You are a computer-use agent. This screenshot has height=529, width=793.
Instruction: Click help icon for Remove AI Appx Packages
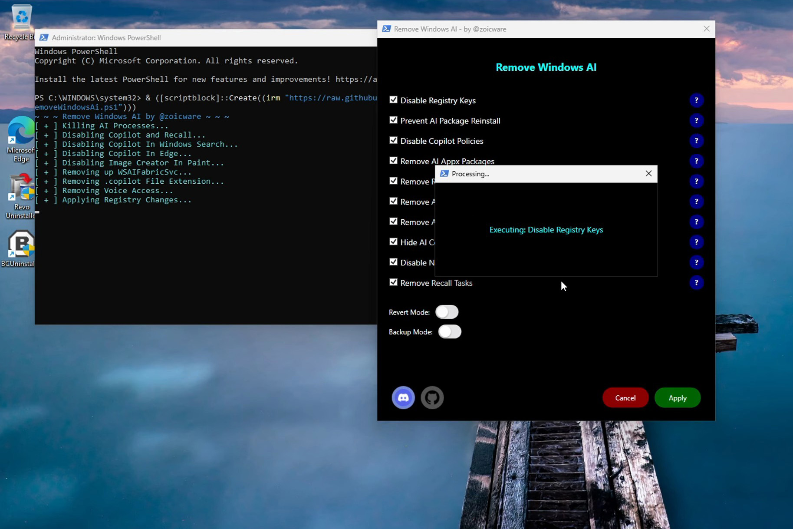coord(696,161)
